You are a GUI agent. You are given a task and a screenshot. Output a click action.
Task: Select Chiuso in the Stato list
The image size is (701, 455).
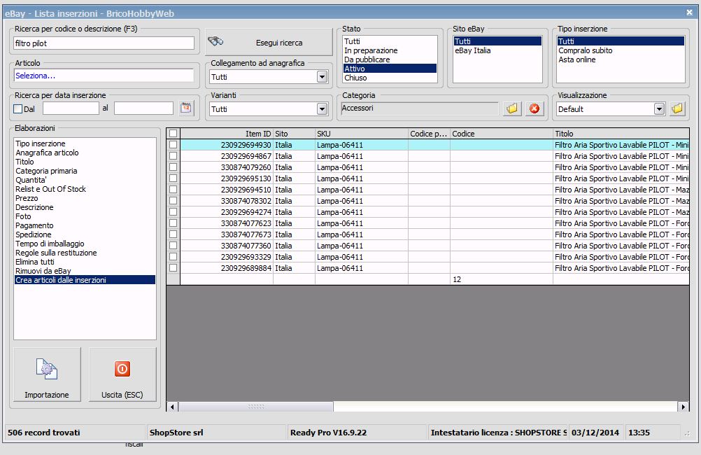[x=355, y=78]
